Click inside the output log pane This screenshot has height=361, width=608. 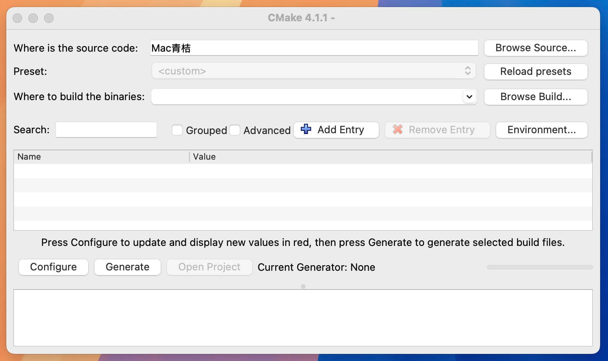coord(303,318)
